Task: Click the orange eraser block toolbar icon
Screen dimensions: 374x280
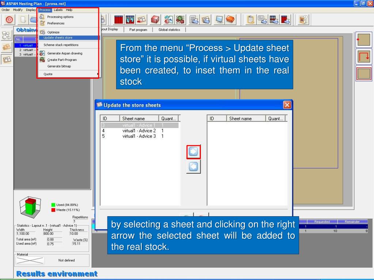Action: pyautogui.click(x=230, y=20)
